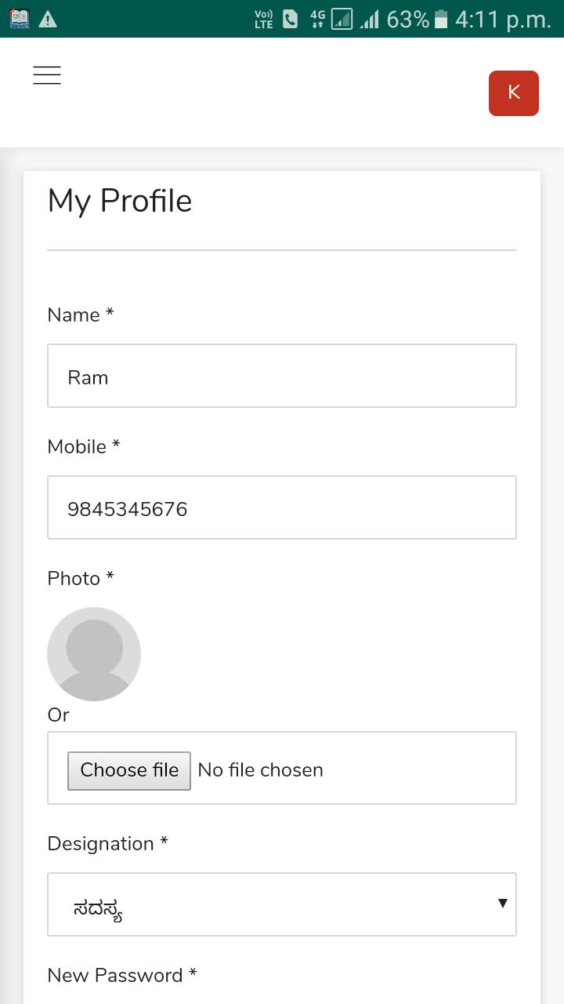564x1004 pixels.
Task: Click the No file chosen text
Action: tap(260, 770)
